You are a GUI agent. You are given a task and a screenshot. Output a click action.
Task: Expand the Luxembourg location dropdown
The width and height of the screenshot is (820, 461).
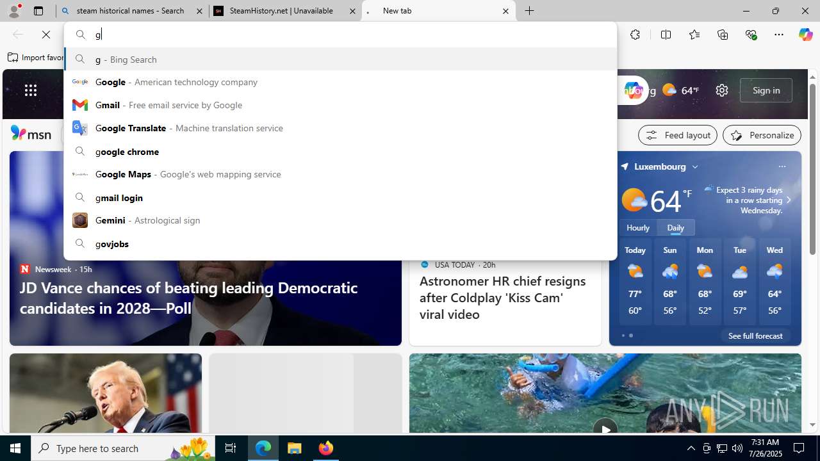[x=694, y=166]
